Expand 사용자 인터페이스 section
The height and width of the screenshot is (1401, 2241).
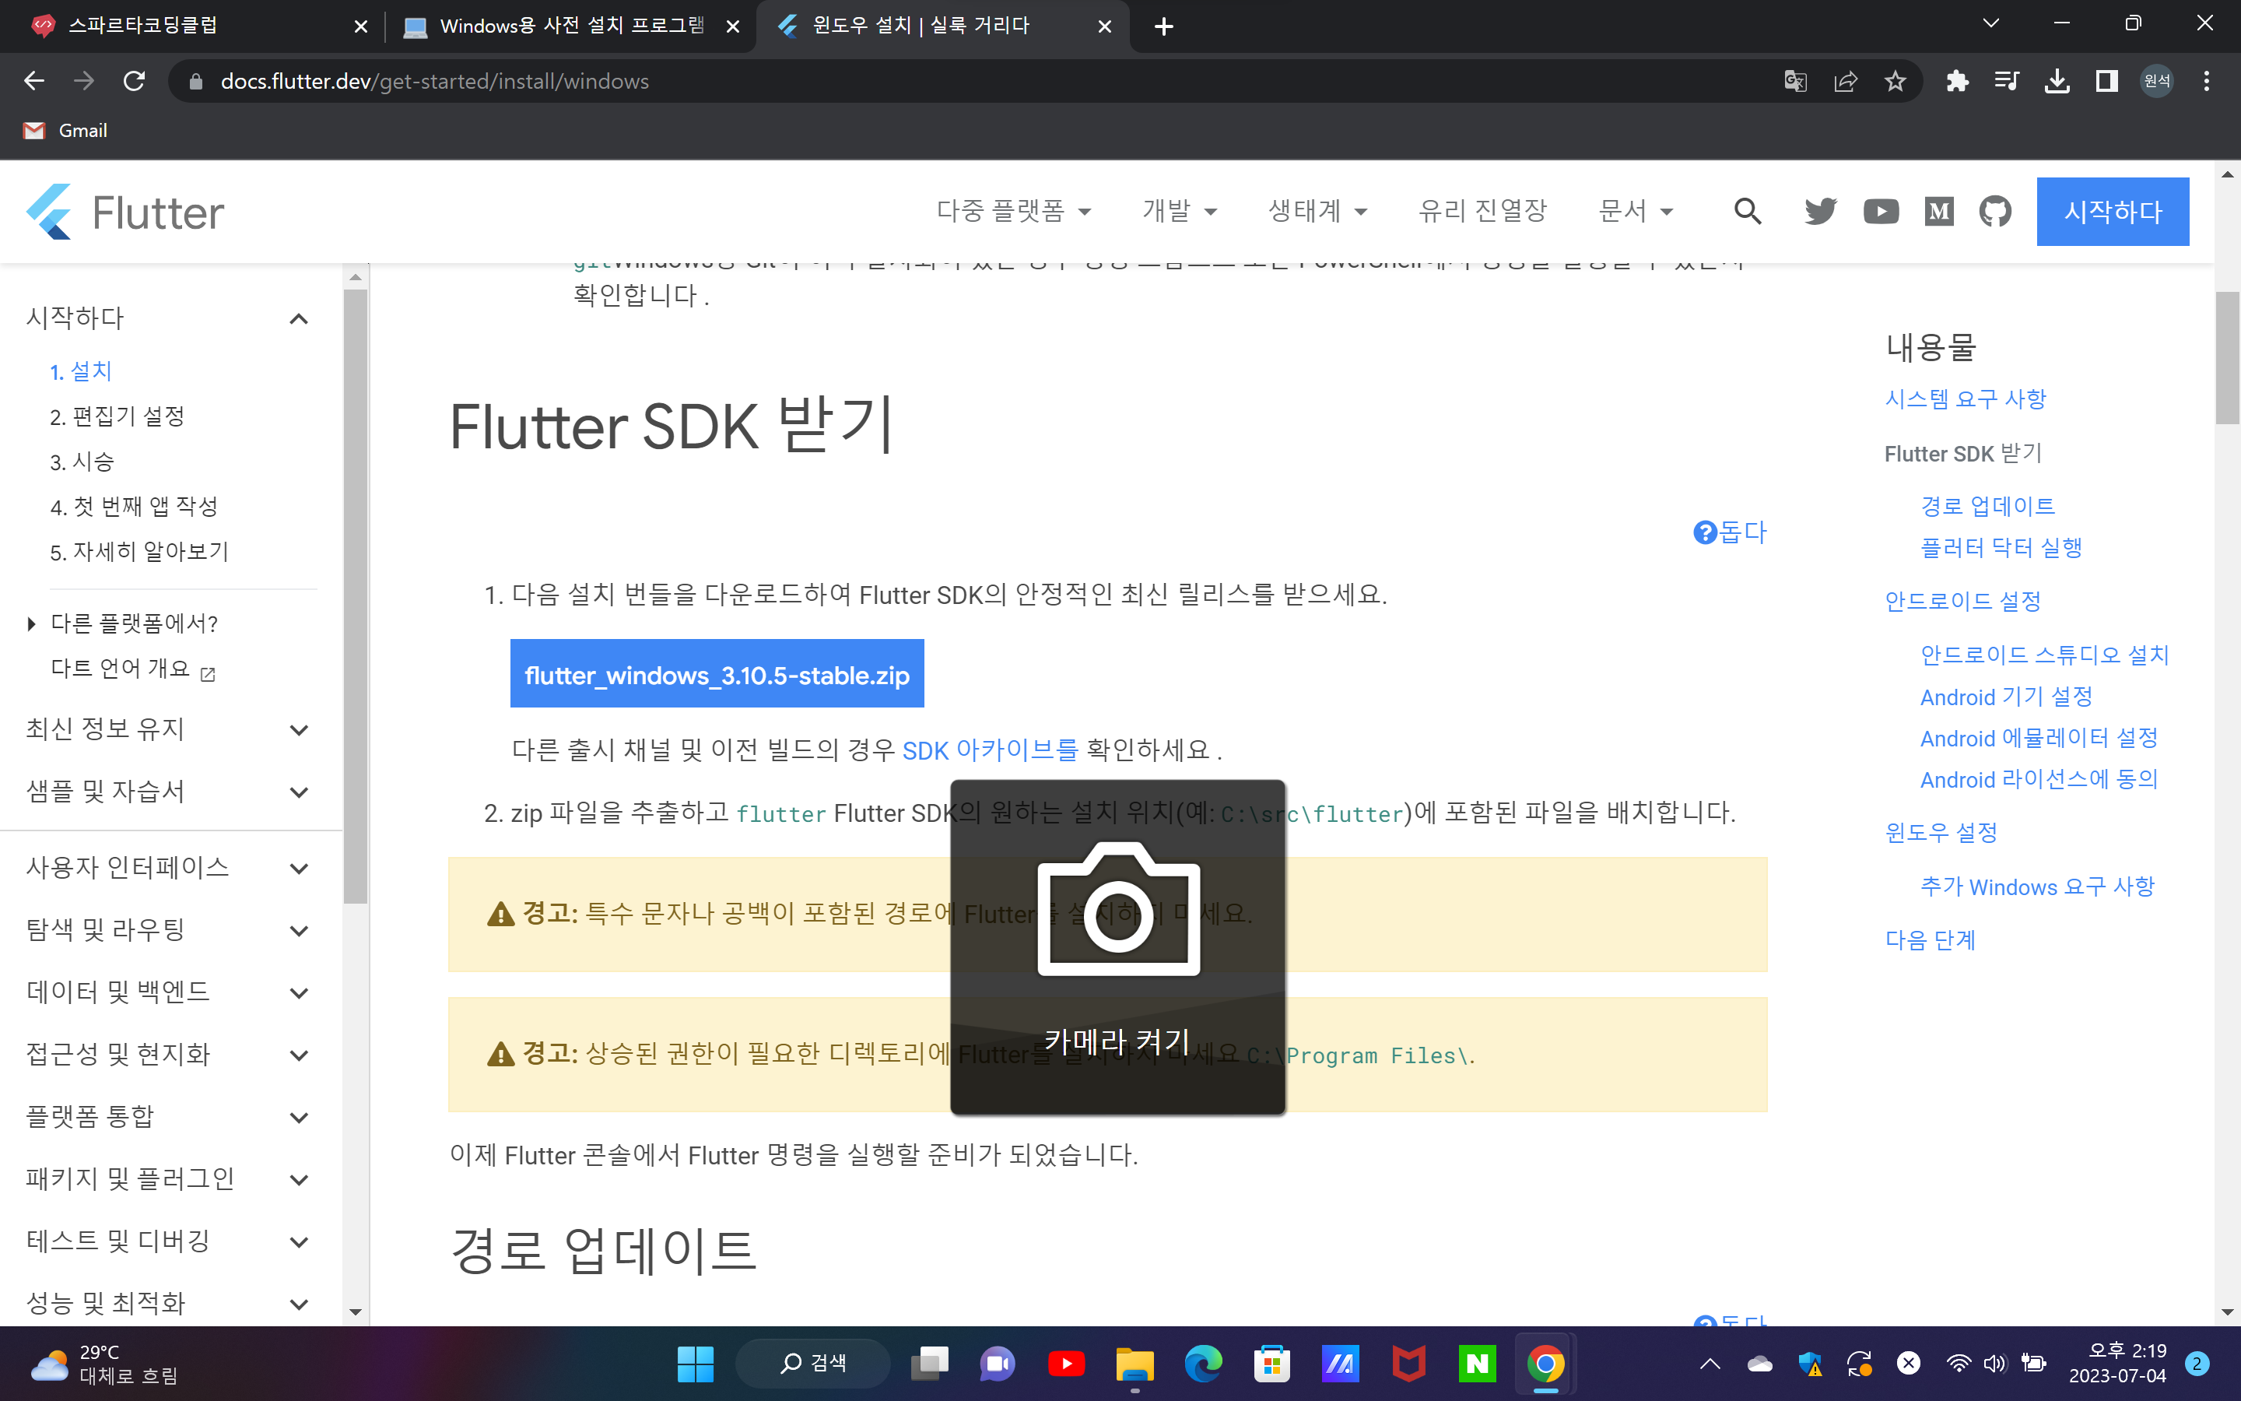click(167, 868)
